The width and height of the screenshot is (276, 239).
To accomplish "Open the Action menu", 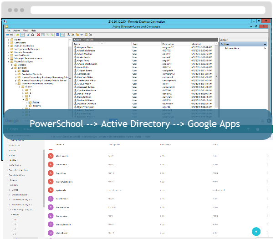I will pos(17,31).
